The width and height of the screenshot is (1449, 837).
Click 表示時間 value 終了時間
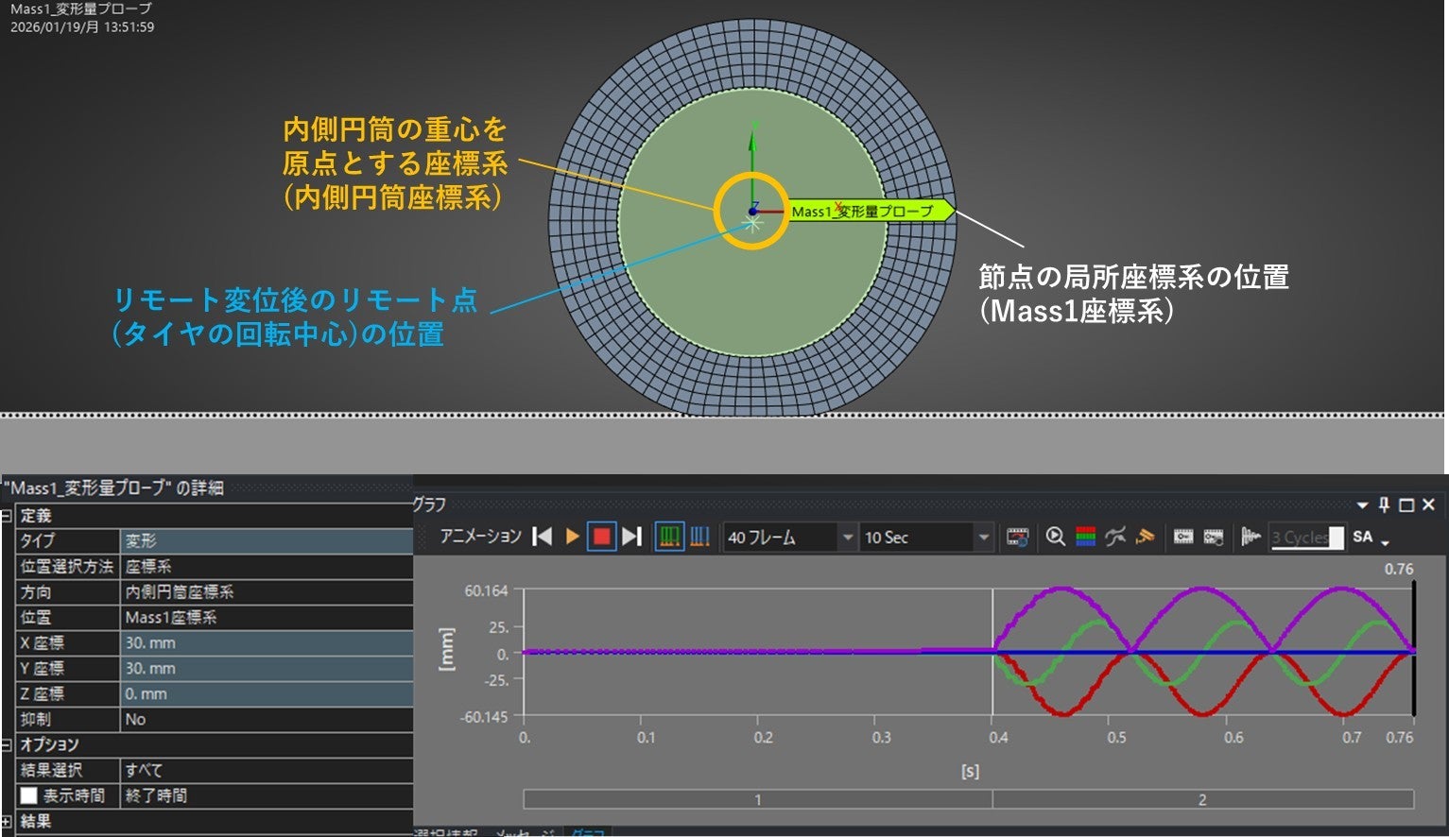[x=267, y=795]
